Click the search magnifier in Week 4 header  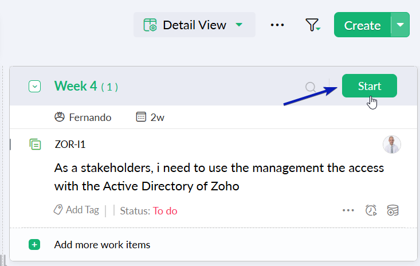point(311,87)
